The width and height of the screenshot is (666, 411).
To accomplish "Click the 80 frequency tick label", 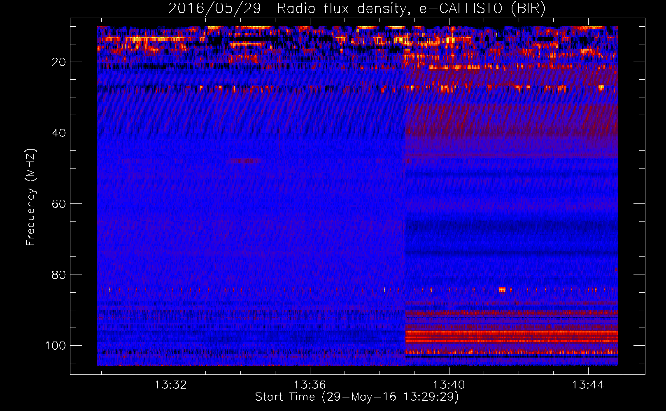I will click(x=59, y=275).
